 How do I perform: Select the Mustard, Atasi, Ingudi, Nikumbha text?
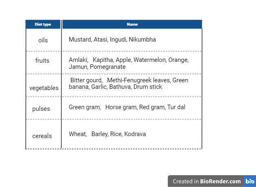pyautogui.click(x=112, y=40)
